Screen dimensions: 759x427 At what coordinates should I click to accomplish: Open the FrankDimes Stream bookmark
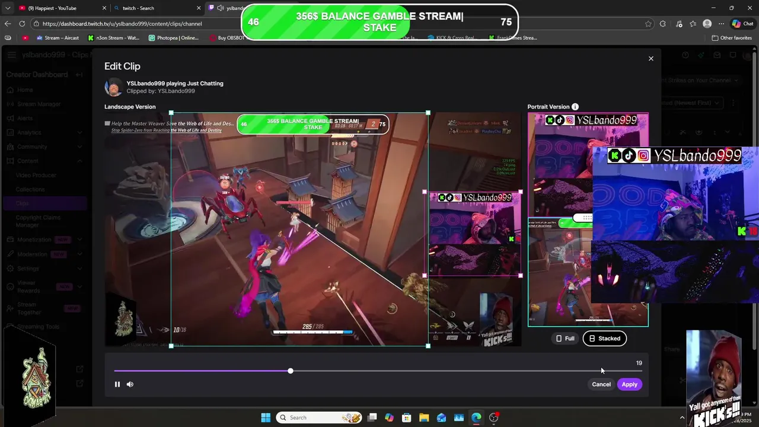pyautogui.click(x=513, y=38)
